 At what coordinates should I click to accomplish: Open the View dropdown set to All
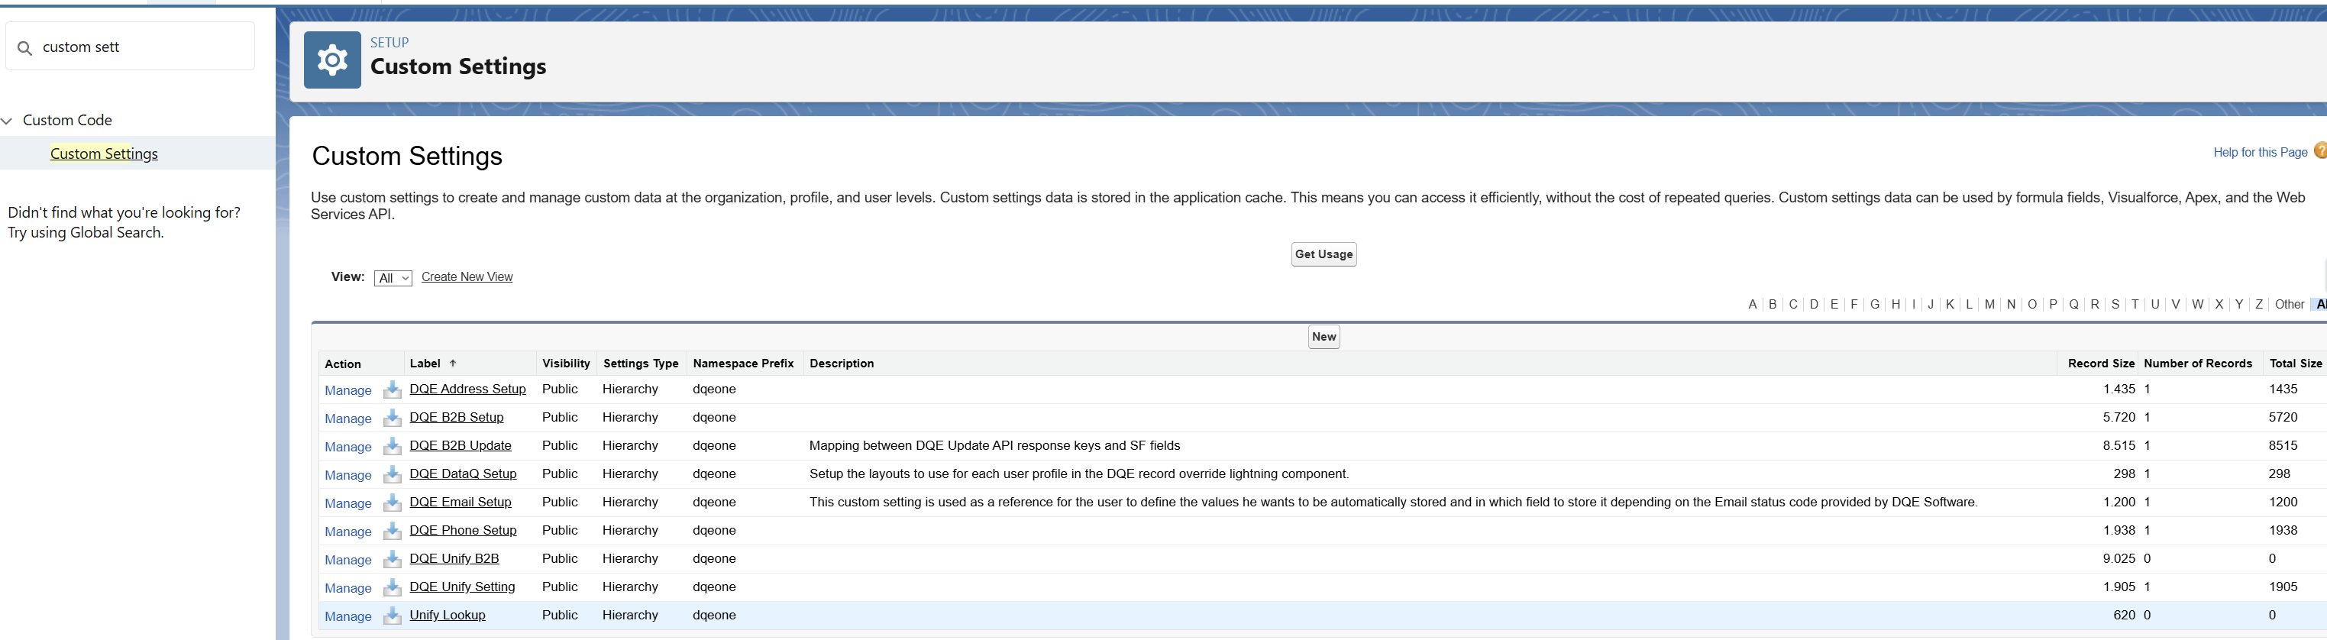[x=393, y=279]
